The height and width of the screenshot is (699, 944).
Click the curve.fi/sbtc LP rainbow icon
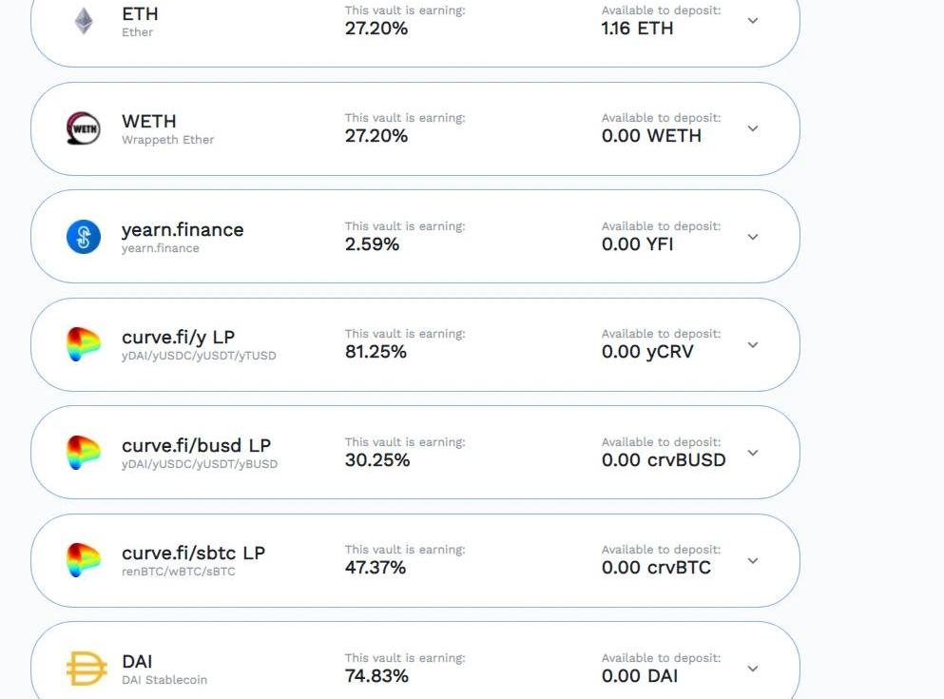click(84, 560)
